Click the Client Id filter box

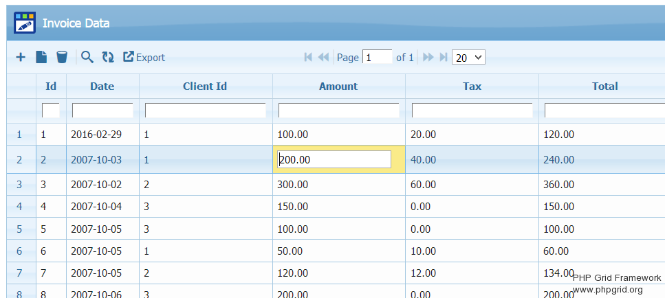[205, 111]
